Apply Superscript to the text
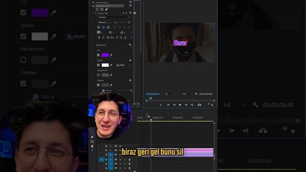Screen dimensions: 306x172 [x=117, y=38]
